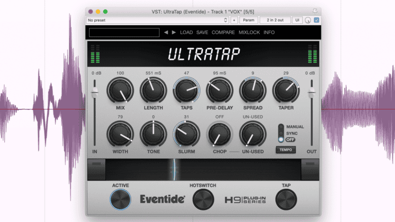The height and width of the screenshot is (222, 395).
Task: Click the TAPER knob
Action: coord(286,90)
